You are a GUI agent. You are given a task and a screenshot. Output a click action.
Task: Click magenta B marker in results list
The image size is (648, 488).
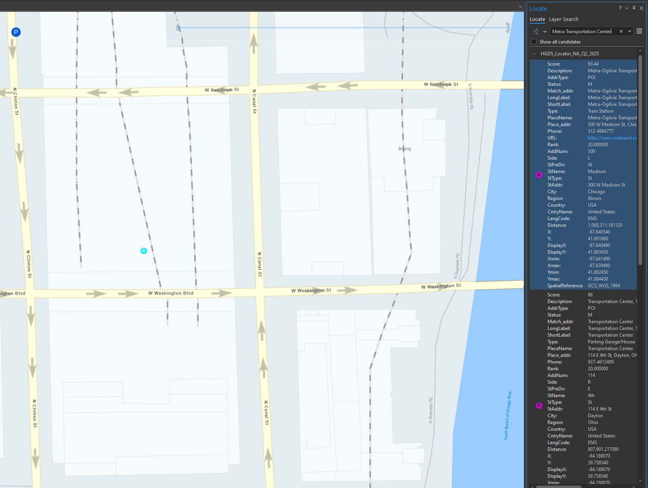tap(539, 405)
